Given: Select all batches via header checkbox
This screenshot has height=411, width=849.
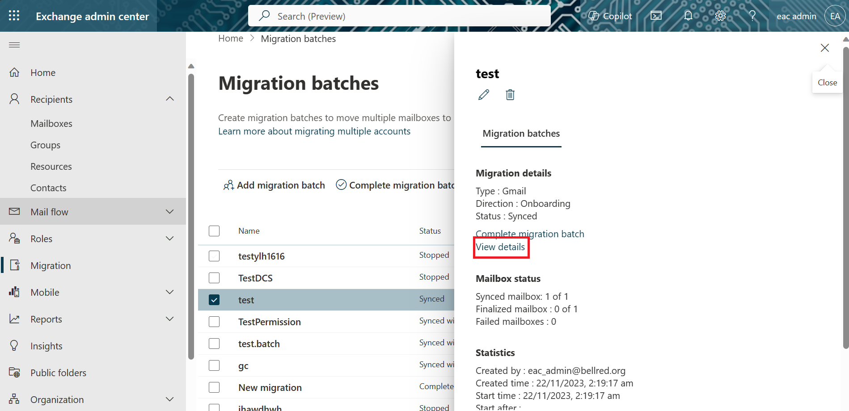Looking at the screenshot, I should click(x=214, y=231).
